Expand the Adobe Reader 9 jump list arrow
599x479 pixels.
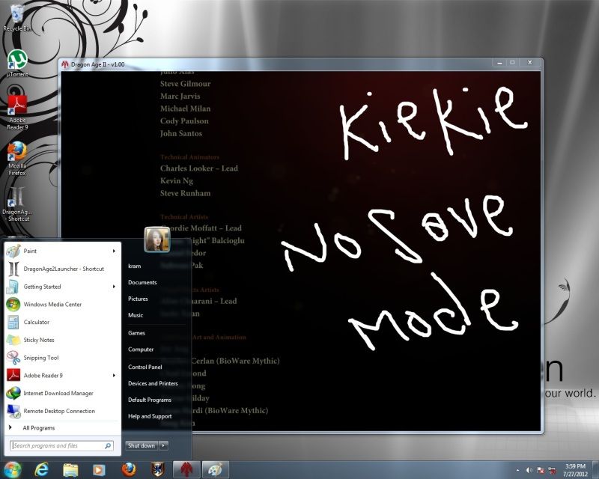pyautogui.click(x=114, y=375)
